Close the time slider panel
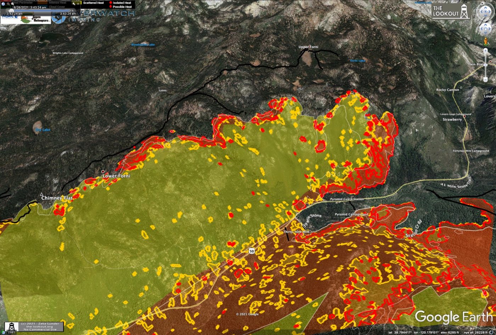Viewport: 496px width, 335px height. pos(78,4)
